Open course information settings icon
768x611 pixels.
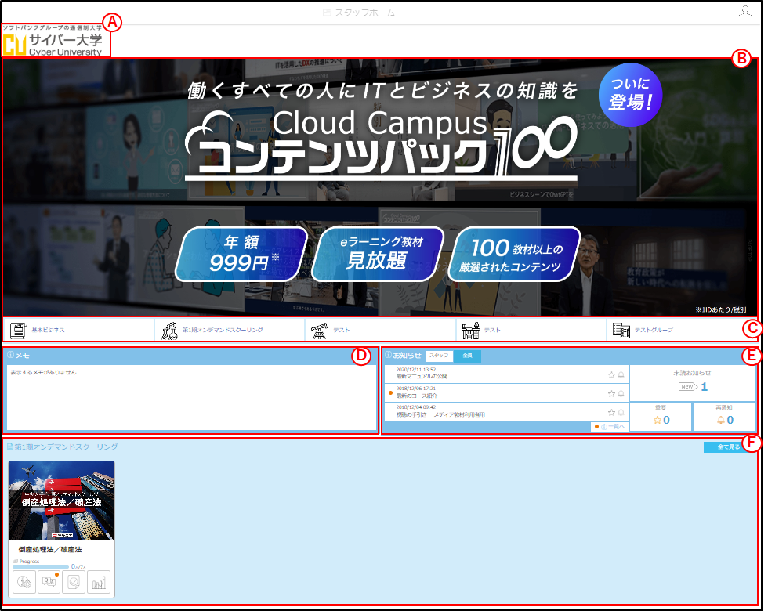(24, 582)
